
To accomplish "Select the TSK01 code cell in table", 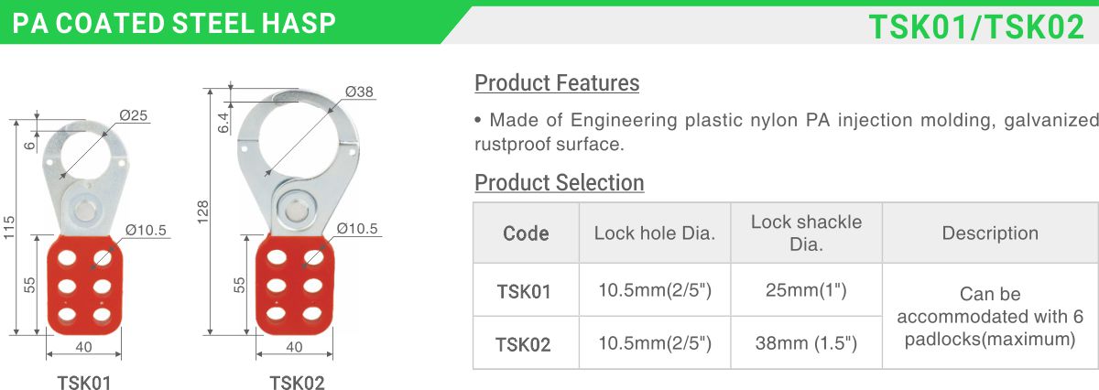I will tap(526, 291).
